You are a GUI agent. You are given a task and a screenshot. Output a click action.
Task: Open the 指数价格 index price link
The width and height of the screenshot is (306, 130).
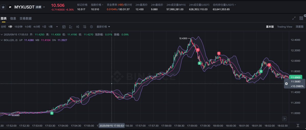click(x=97, y=5)
